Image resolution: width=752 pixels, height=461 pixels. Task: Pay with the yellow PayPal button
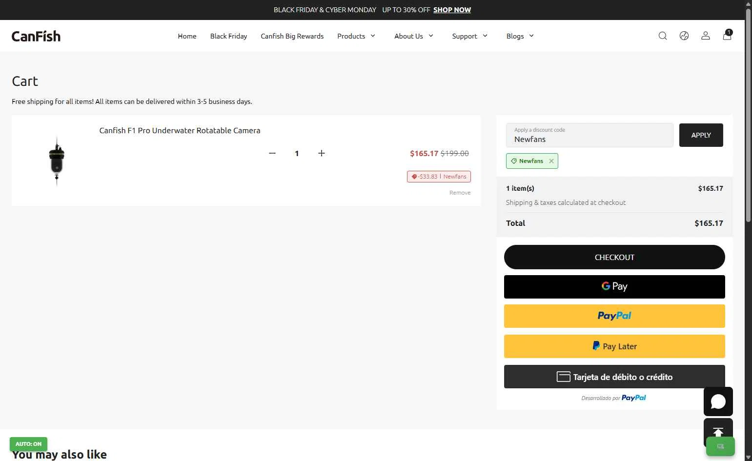(614, 316)
